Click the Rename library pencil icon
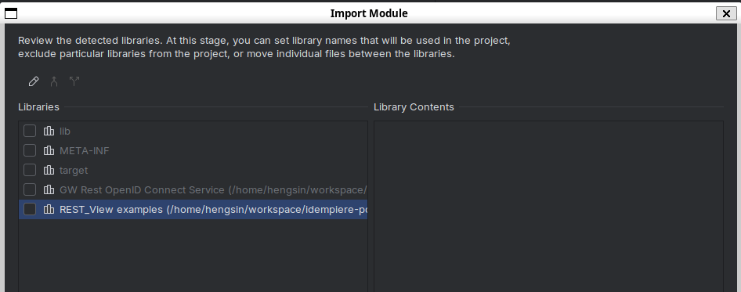741x292 pixels. pyautogui.click(x=34, y=81)
